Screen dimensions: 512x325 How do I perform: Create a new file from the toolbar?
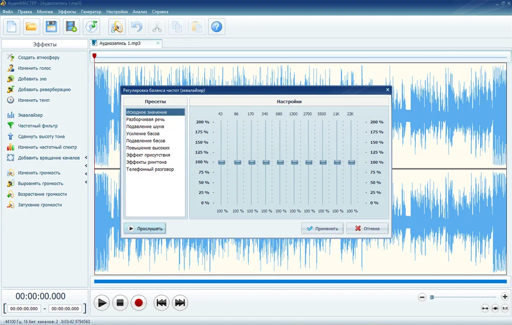click(x=12, y=27)
